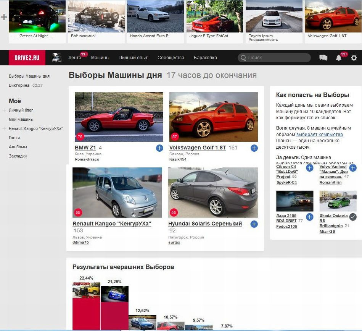
Task: Open grey Hyundai Solaris photo
Action: coord(213,193)
